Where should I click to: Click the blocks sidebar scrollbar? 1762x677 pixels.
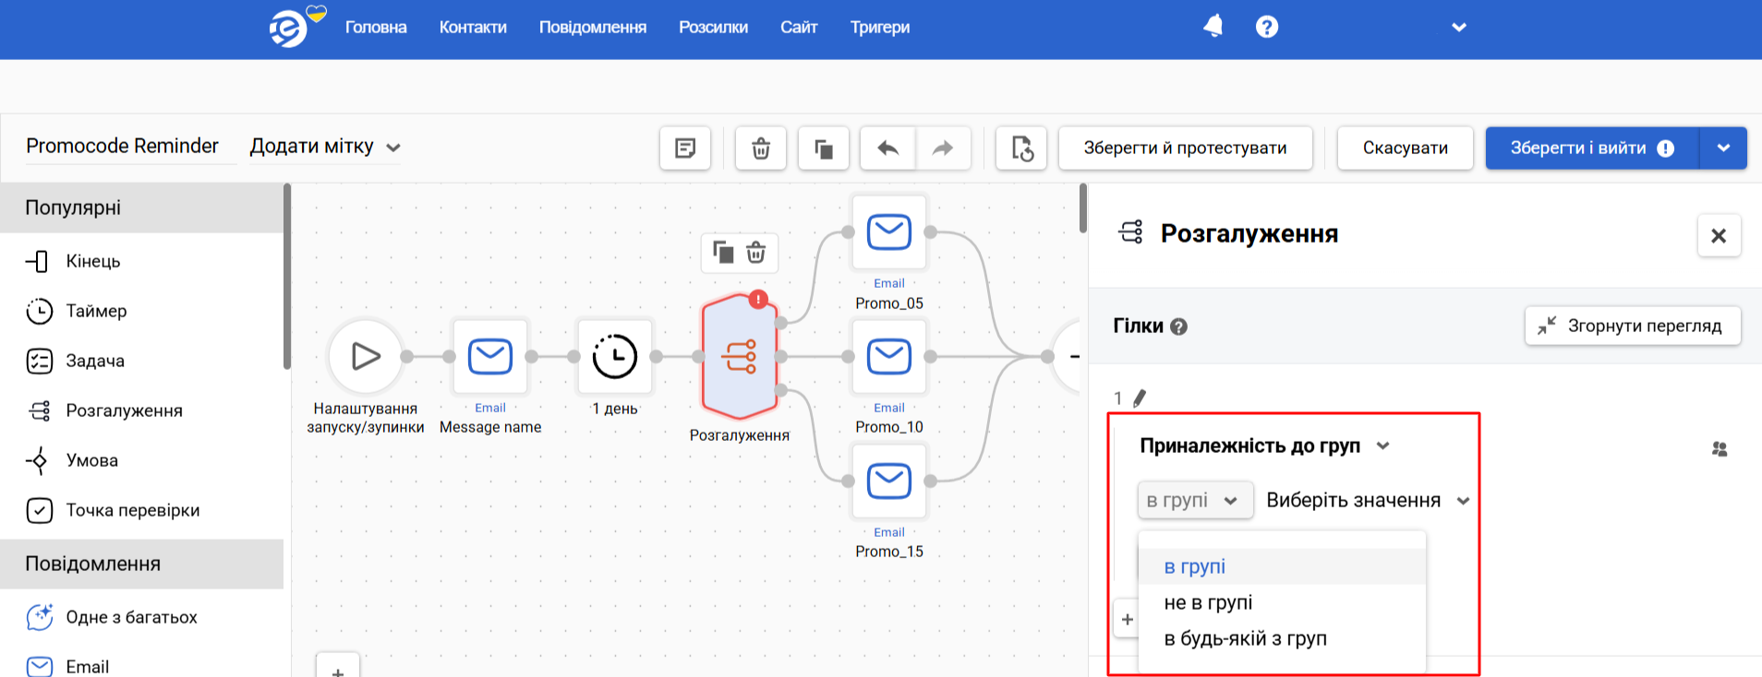[x=287, y=277]
